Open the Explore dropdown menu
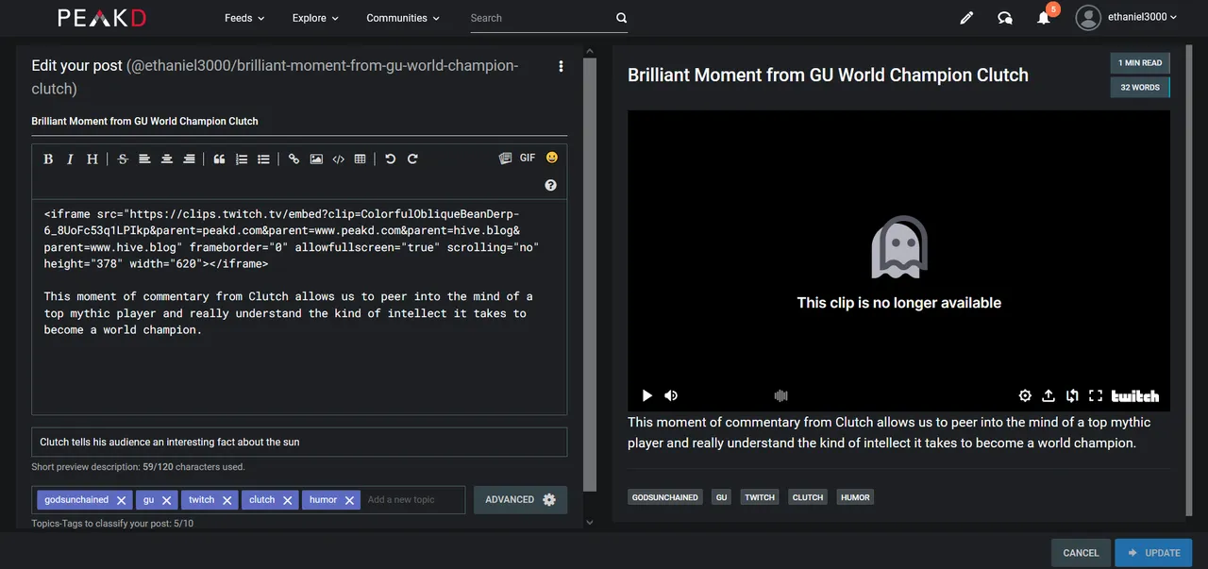Image resolution: width=1208 pixels, height=569 pixels. pos(316,18)
